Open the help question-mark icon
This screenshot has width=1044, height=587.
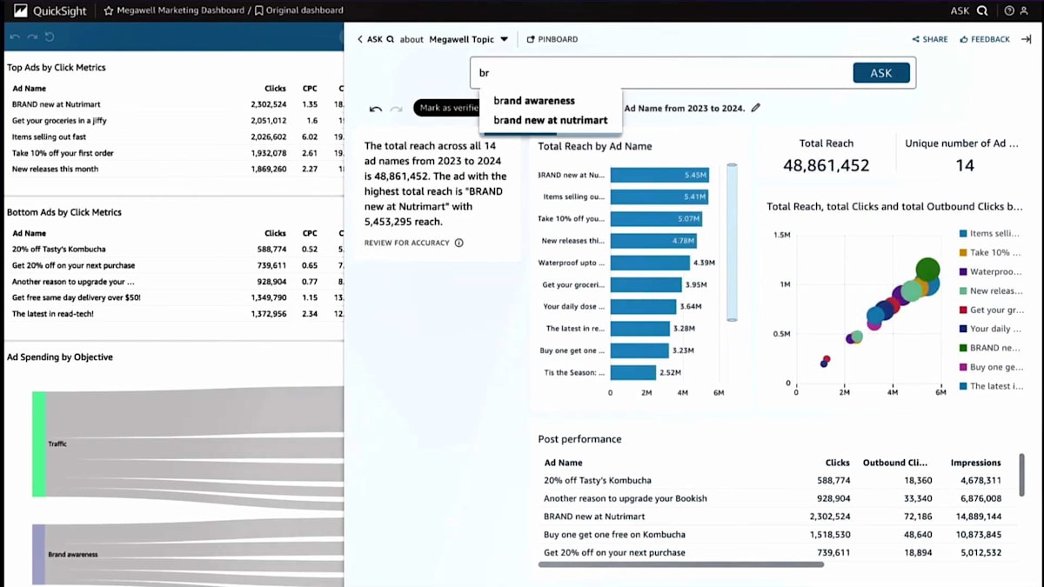coord(1009,10)
